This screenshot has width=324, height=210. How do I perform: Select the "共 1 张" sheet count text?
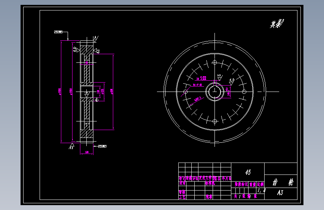[240, 196]
